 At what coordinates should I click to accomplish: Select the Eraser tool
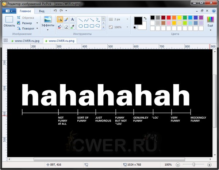(66, 27)
